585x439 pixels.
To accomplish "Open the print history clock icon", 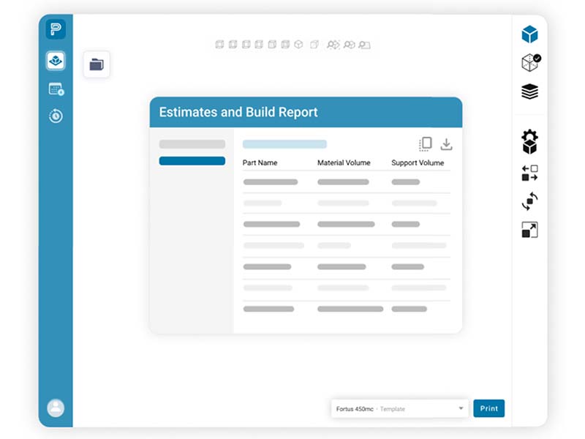I will point(56,116).
